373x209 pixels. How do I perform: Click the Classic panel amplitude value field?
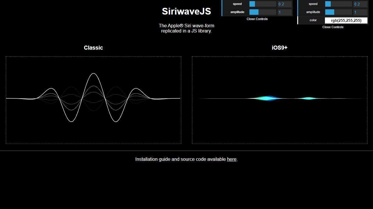click(x=285, y=12)
